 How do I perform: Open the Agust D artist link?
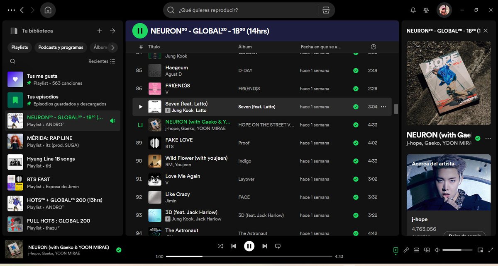click(x=173, y=74)
